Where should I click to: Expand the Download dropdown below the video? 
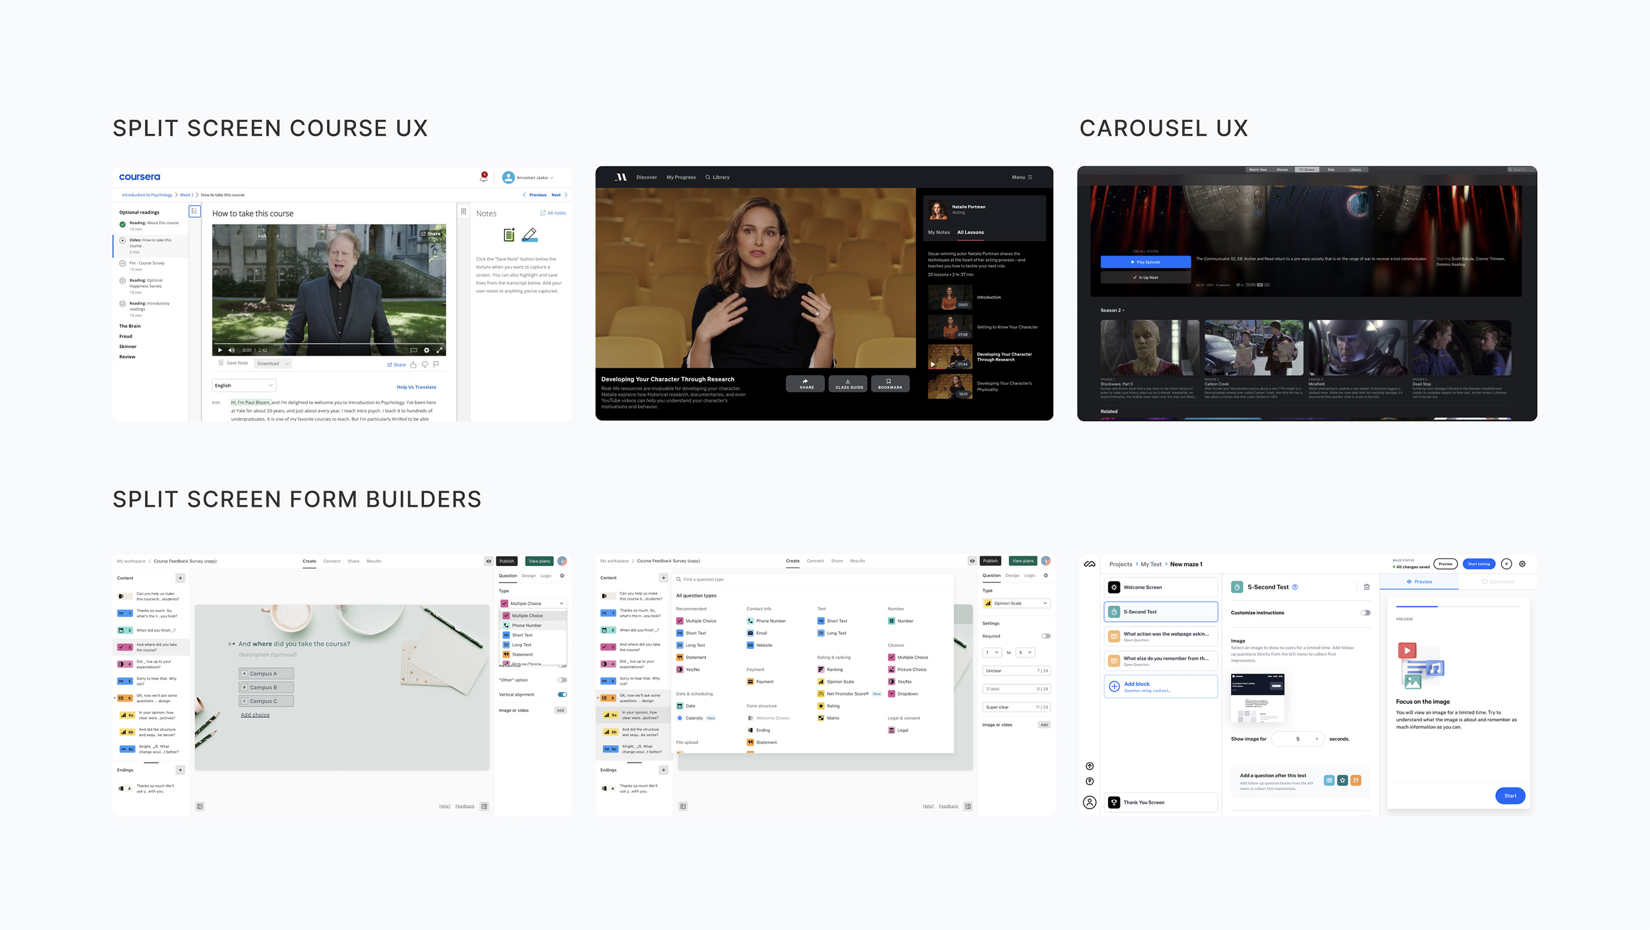tap(273, 363)
